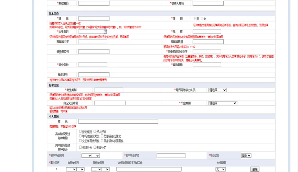Tick the 好人好事 award checkbox
Screen dimensions: 298x172
[x=95, y=131]
